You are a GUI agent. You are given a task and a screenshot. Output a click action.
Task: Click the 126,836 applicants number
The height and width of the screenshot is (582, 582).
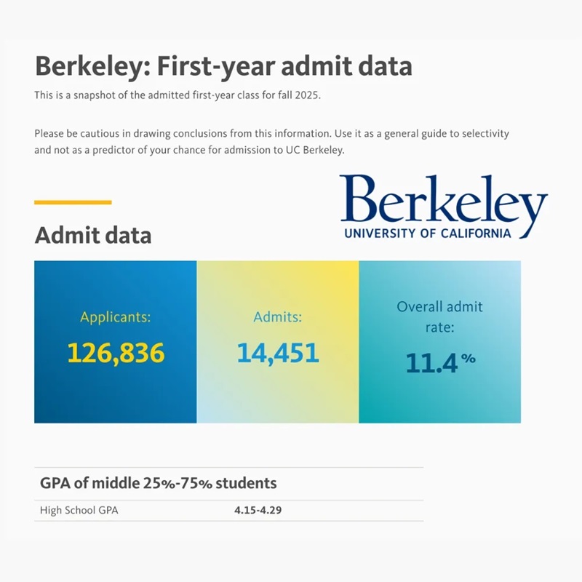coord(116,353)
